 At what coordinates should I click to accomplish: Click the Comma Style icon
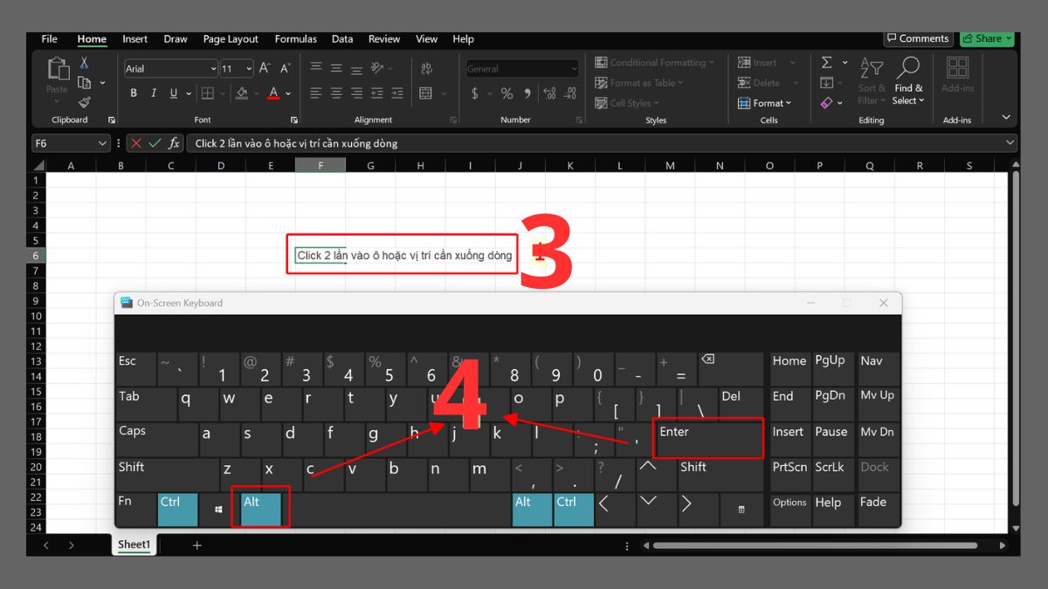tap(527, 93)
